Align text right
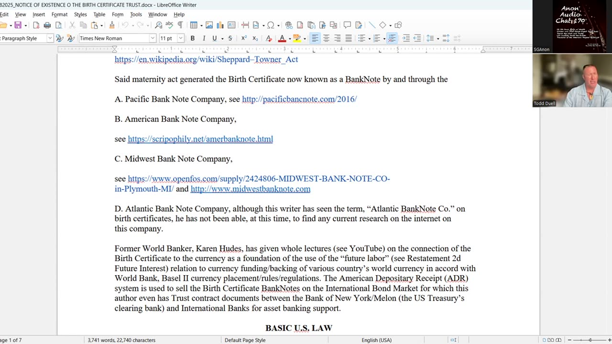The width and height of the screenshot is (612, 344). click(338, 38)
